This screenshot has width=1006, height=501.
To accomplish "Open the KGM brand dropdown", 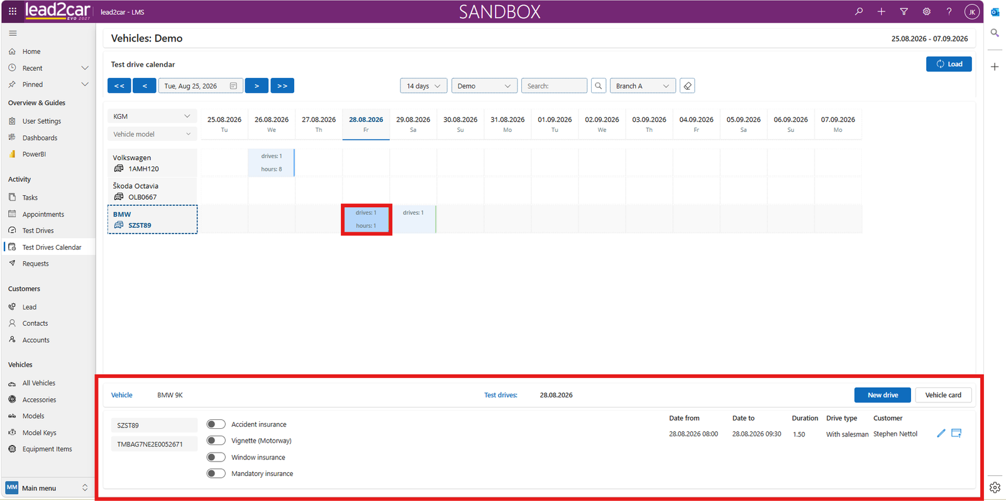I will pyautogui.click(x=152, y=116).
